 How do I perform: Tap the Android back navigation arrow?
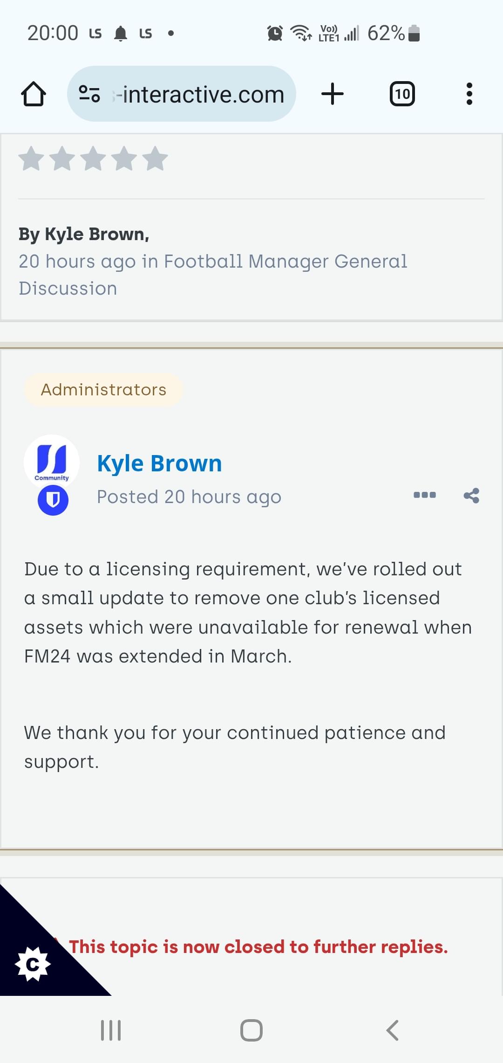coord(393,1030)
